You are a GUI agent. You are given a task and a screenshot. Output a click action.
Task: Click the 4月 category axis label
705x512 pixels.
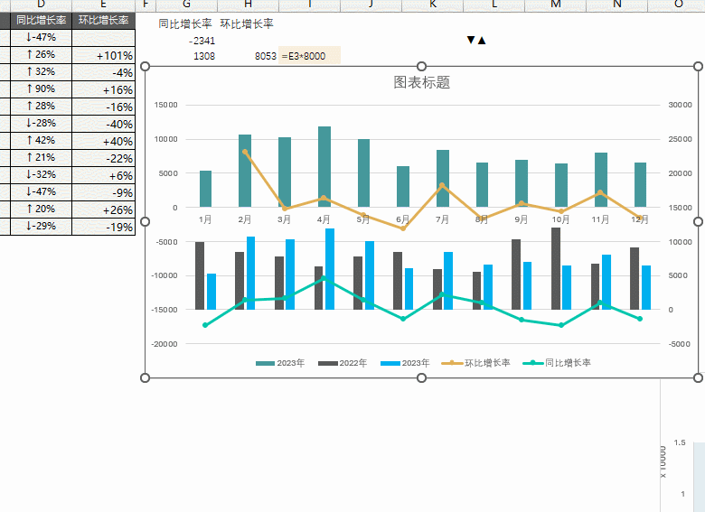tap(324, 219)
